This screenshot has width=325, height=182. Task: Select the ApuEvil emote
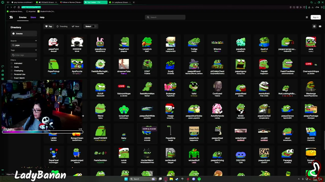264,44
